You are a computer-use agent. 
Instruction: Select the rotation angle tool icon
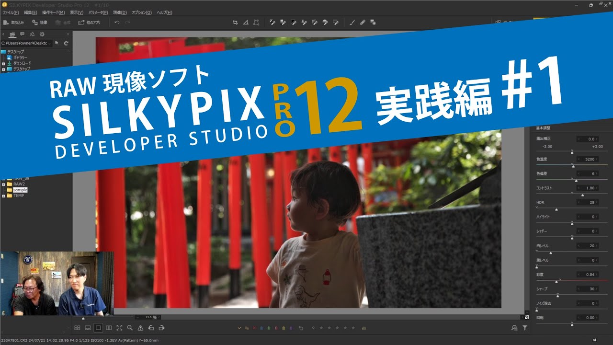[246, 22]
